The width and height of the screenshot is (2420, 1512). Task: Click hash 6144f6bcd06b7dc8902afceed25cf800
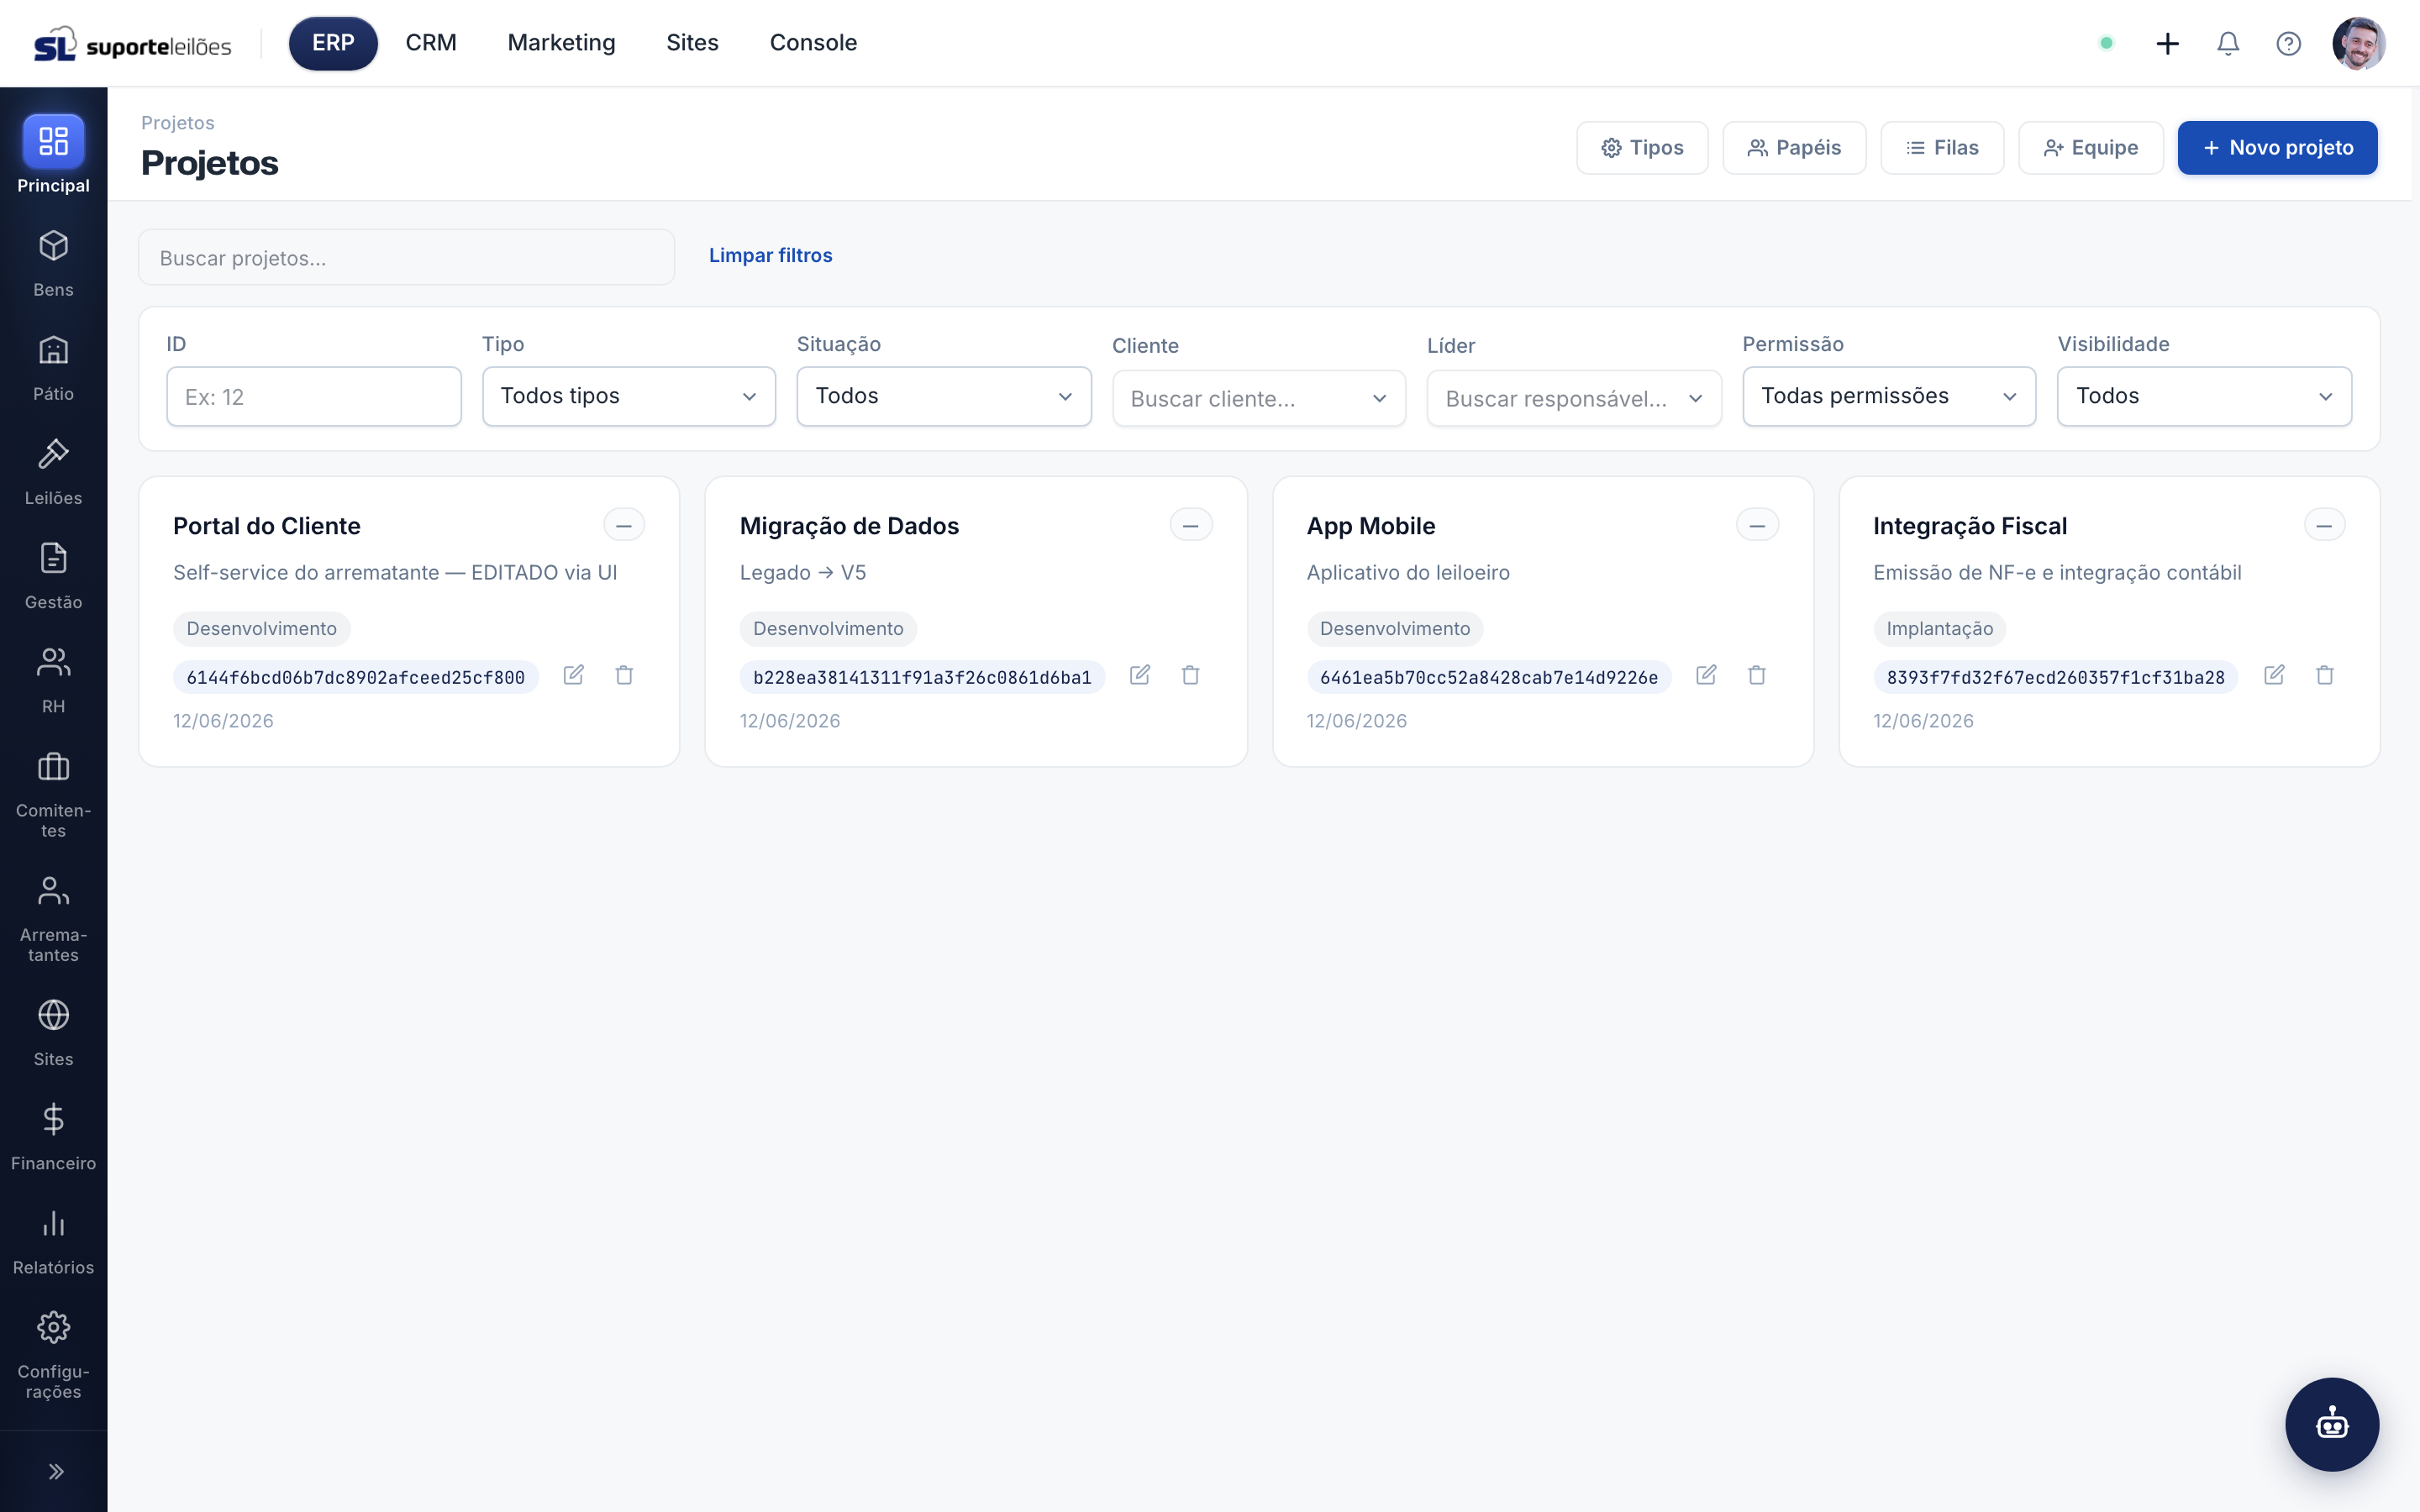(356, 677)
